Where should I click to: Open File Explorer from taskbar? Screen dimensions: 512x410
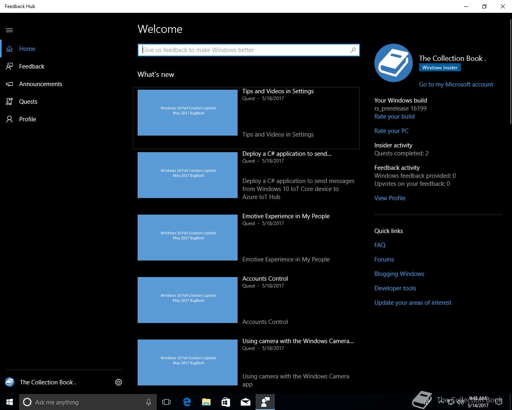(206, 402)
